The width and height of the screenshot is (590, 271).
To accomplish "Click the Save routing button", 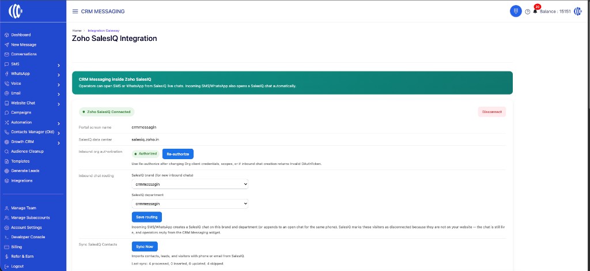I will point(147,217).
